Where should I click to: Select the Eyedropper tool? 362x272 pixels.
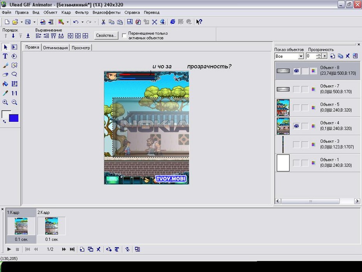(5, 93)
